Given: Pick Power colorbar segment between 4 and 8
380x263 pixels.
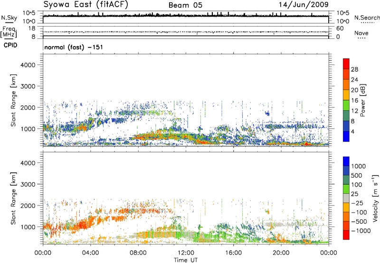Looking at the screenshot, I should point(346,126).
